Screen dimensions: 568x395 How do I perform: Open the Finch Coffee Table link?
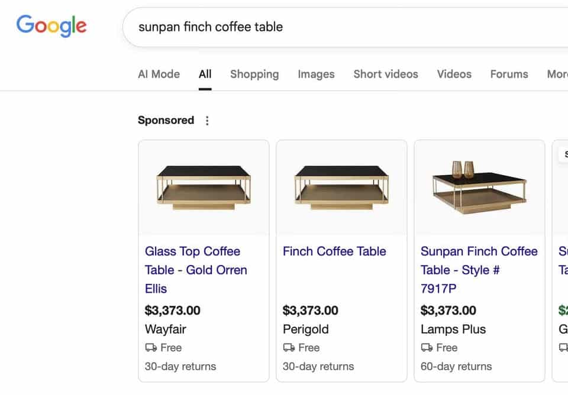[x=334, y=251]
